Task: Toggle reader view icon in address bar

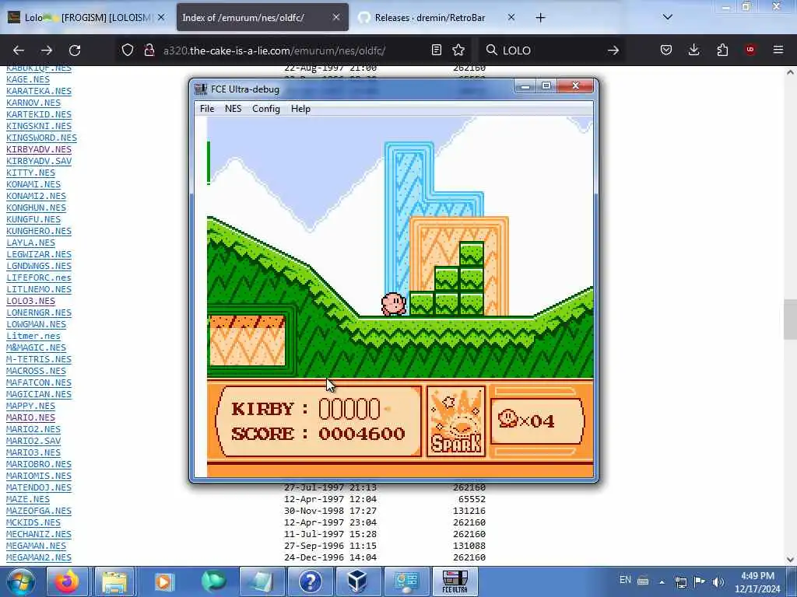Action: (x=436, y=50)
